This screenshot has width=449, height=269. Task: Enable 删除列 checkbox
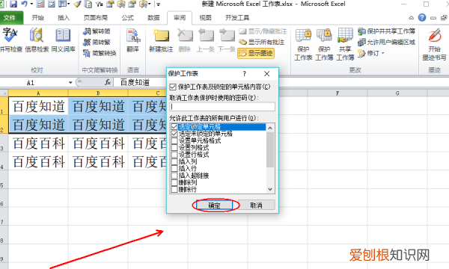[174, 182]
